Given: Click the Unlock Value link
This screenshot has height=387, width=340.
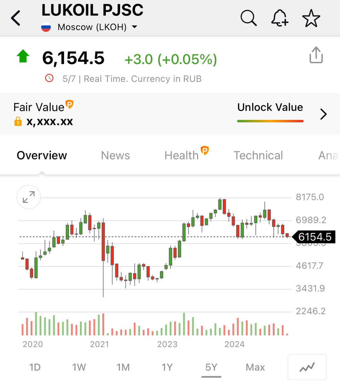Looking at the screenshot, I should pyautogui.click(x=270, y=107).
